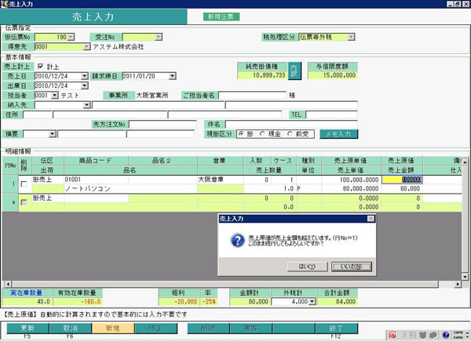Click the 取消 F6 button

coord(71,328)
